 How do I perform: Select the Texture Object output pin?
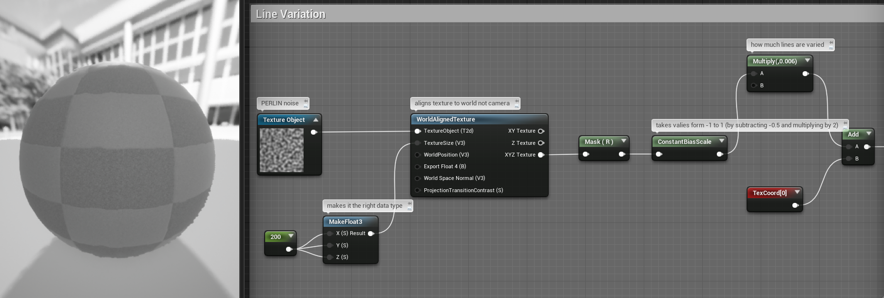click(x=314, y=132)
